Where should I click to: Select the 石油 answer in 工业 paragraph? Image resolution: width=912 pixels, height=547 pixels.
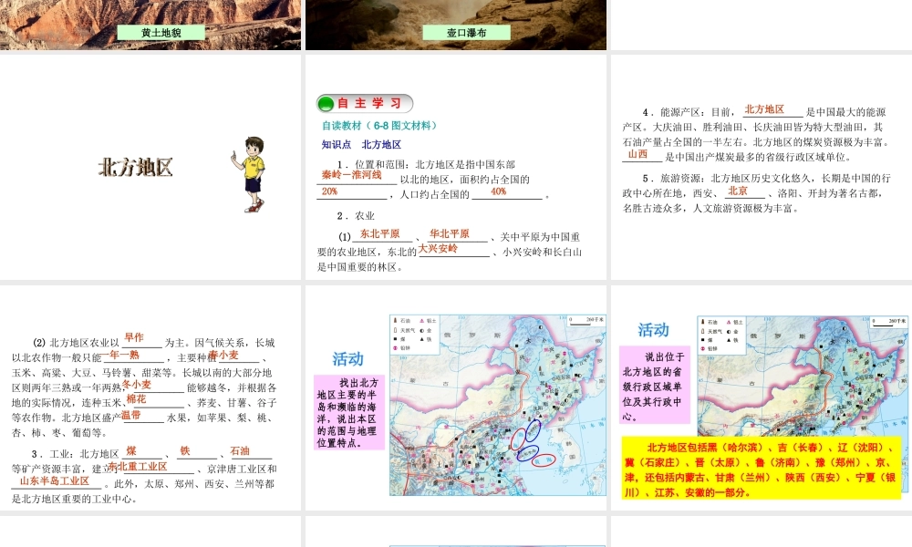point(240,450)
